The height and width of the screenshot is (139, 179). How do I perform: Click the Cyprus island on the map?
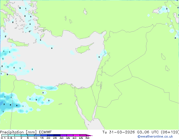[84, 49]
